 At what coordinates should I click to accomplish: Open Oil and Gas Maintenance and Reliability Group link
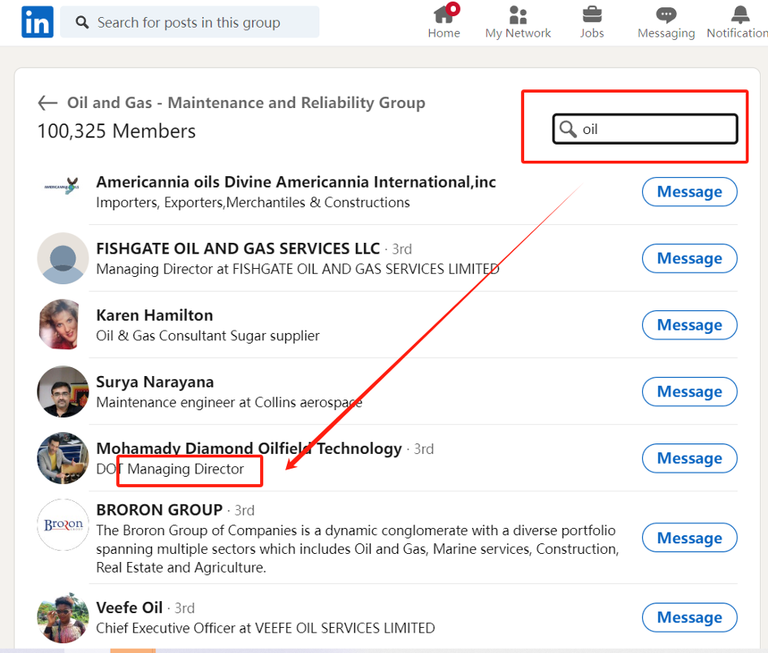click(x=246, y=103)
